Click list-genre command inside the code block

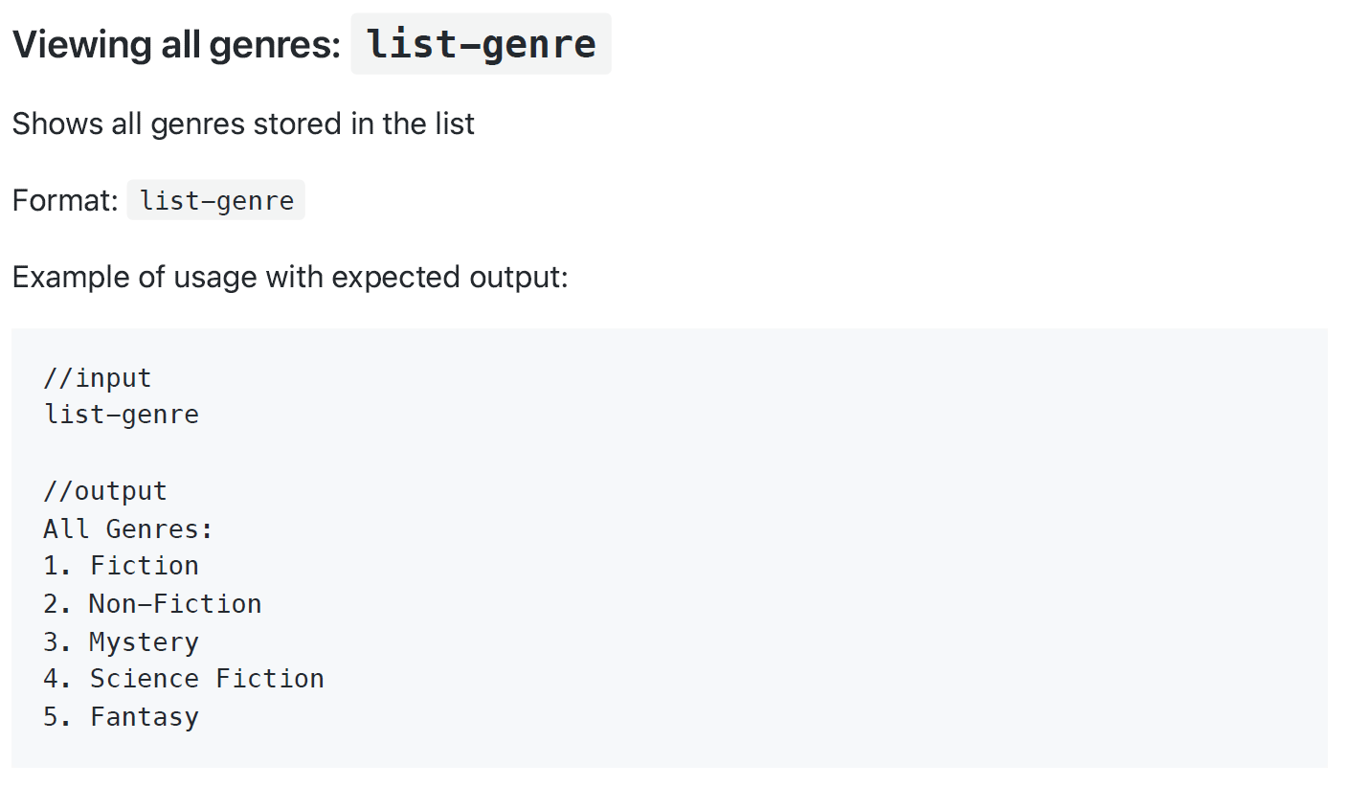122,415
